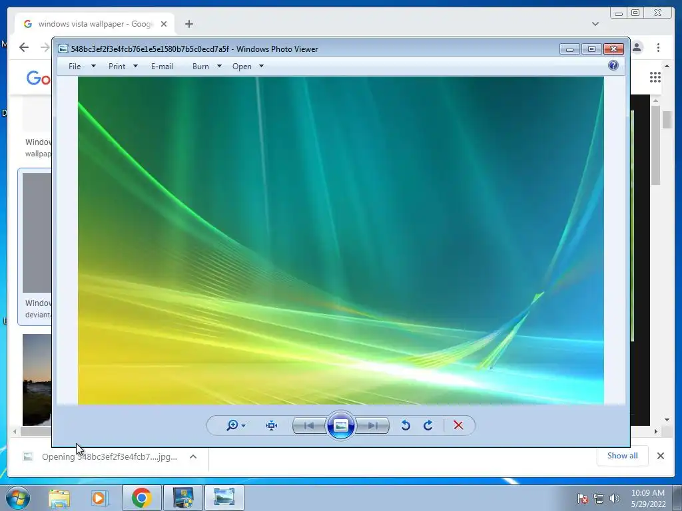Click the scroll down arrow in Chrome page
The width and height of the screenshot is (682, 511).
tap(667, 421)
